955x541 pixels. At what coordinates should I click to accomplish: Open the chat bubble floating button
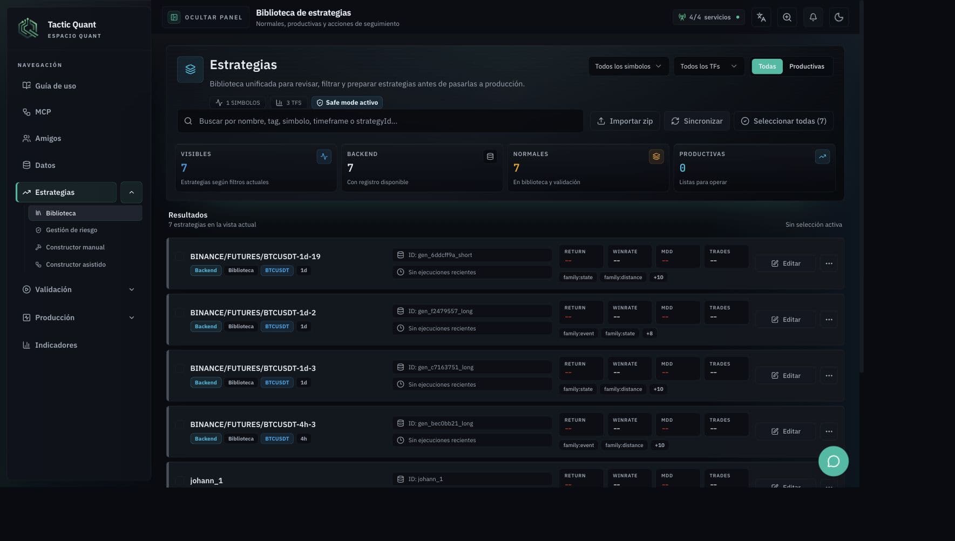point(834,461)
